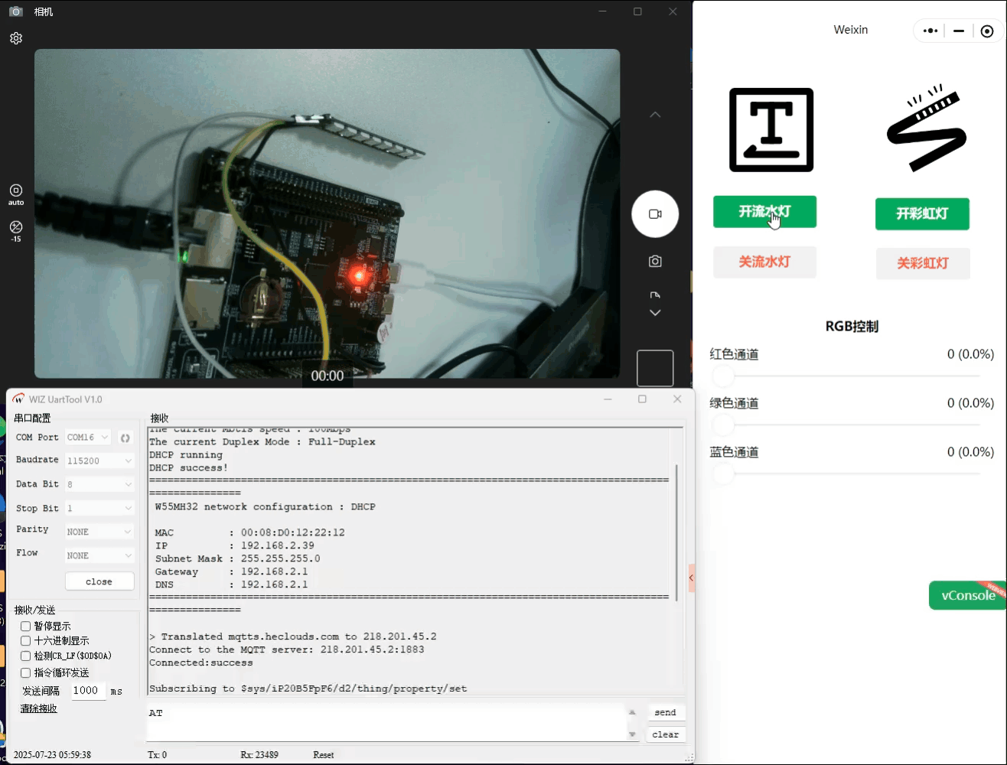Open the Baudrate 115200 dropdown
1007x765 pixels.
tap(99, 461)
